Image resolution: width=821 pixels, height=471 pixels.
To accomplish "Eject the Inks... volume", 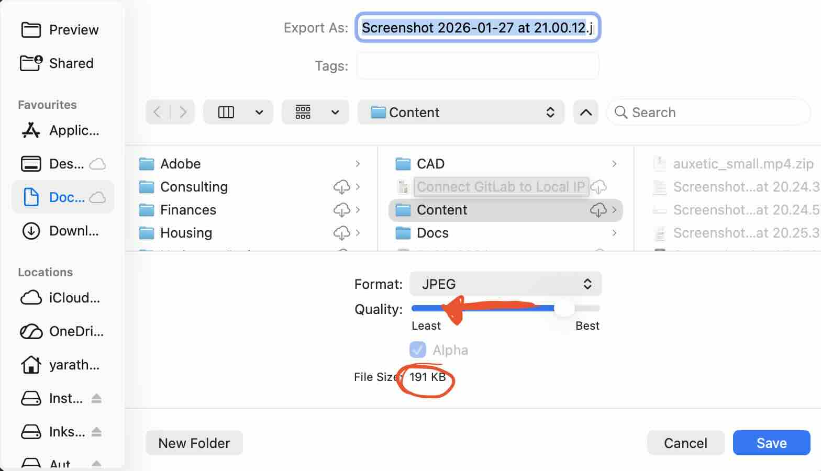I will (x=96, y=432).
